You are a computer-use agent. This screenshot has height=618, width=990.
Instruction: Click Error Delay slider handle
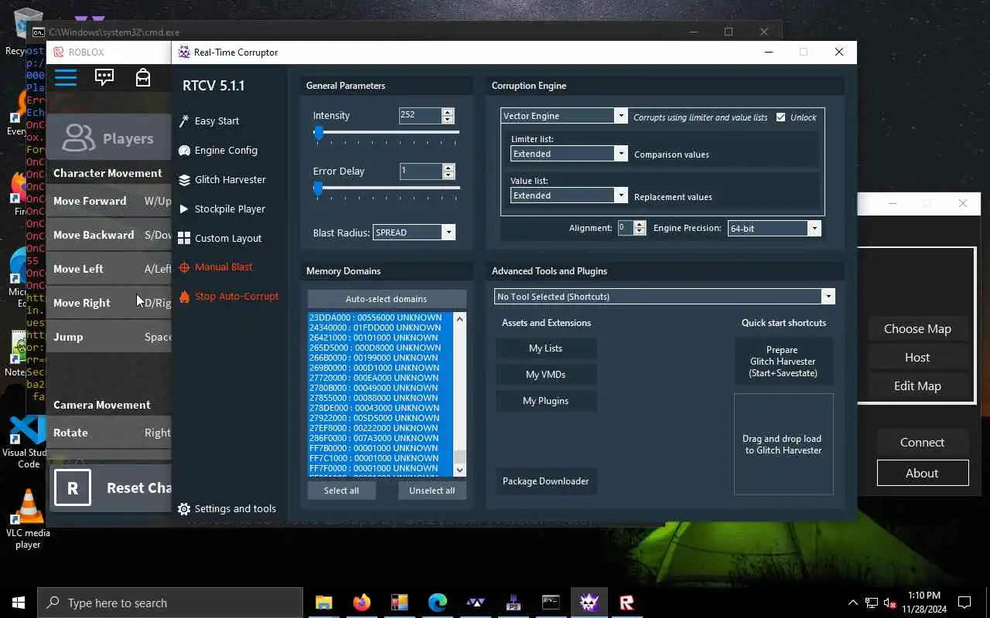[x=318, y=188]
